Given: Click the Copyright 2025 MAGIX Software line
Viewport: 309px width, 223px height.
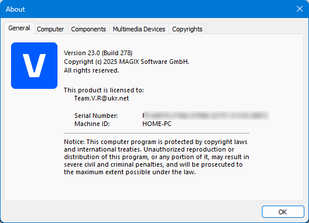Looking at the screenshot, I should pos(127,62).
